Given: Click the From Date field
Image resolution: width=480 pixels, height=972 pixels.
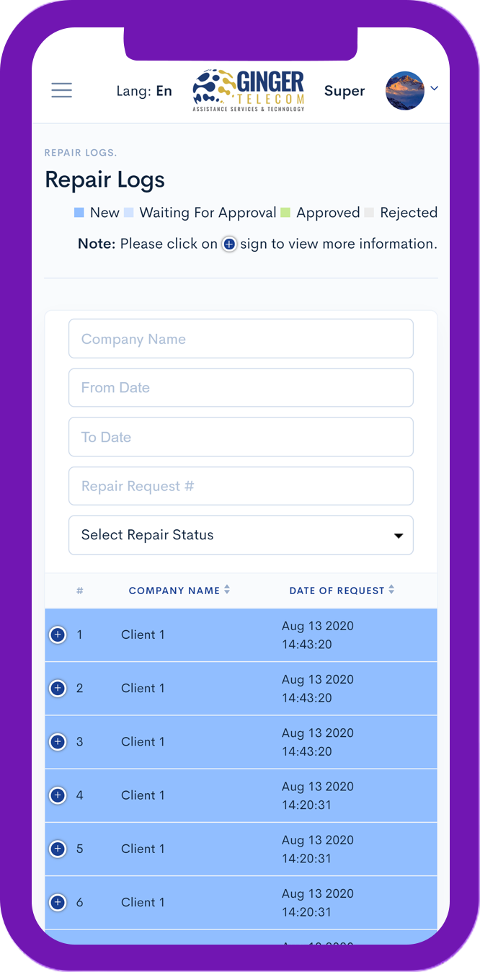Looking at the screenshot, I should [x=241, y=388].
